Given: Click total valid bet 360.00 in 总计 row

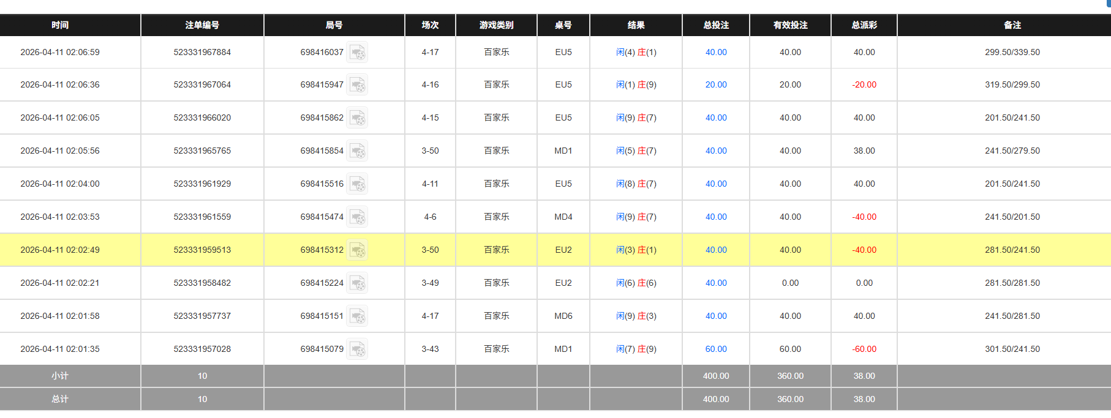Looking at the screenshot, I should [790, 400].
